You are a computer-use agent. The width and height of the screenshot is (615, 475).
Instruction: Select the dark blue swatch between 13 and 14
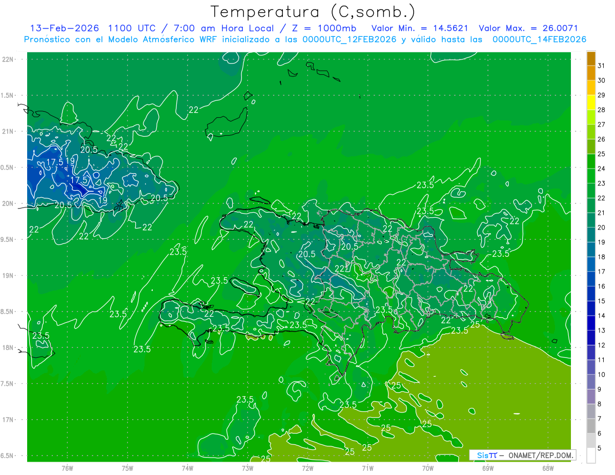click(x=591, y=323)
